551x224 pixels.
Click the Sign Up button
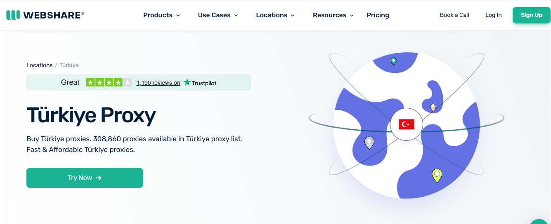(532, 15)
